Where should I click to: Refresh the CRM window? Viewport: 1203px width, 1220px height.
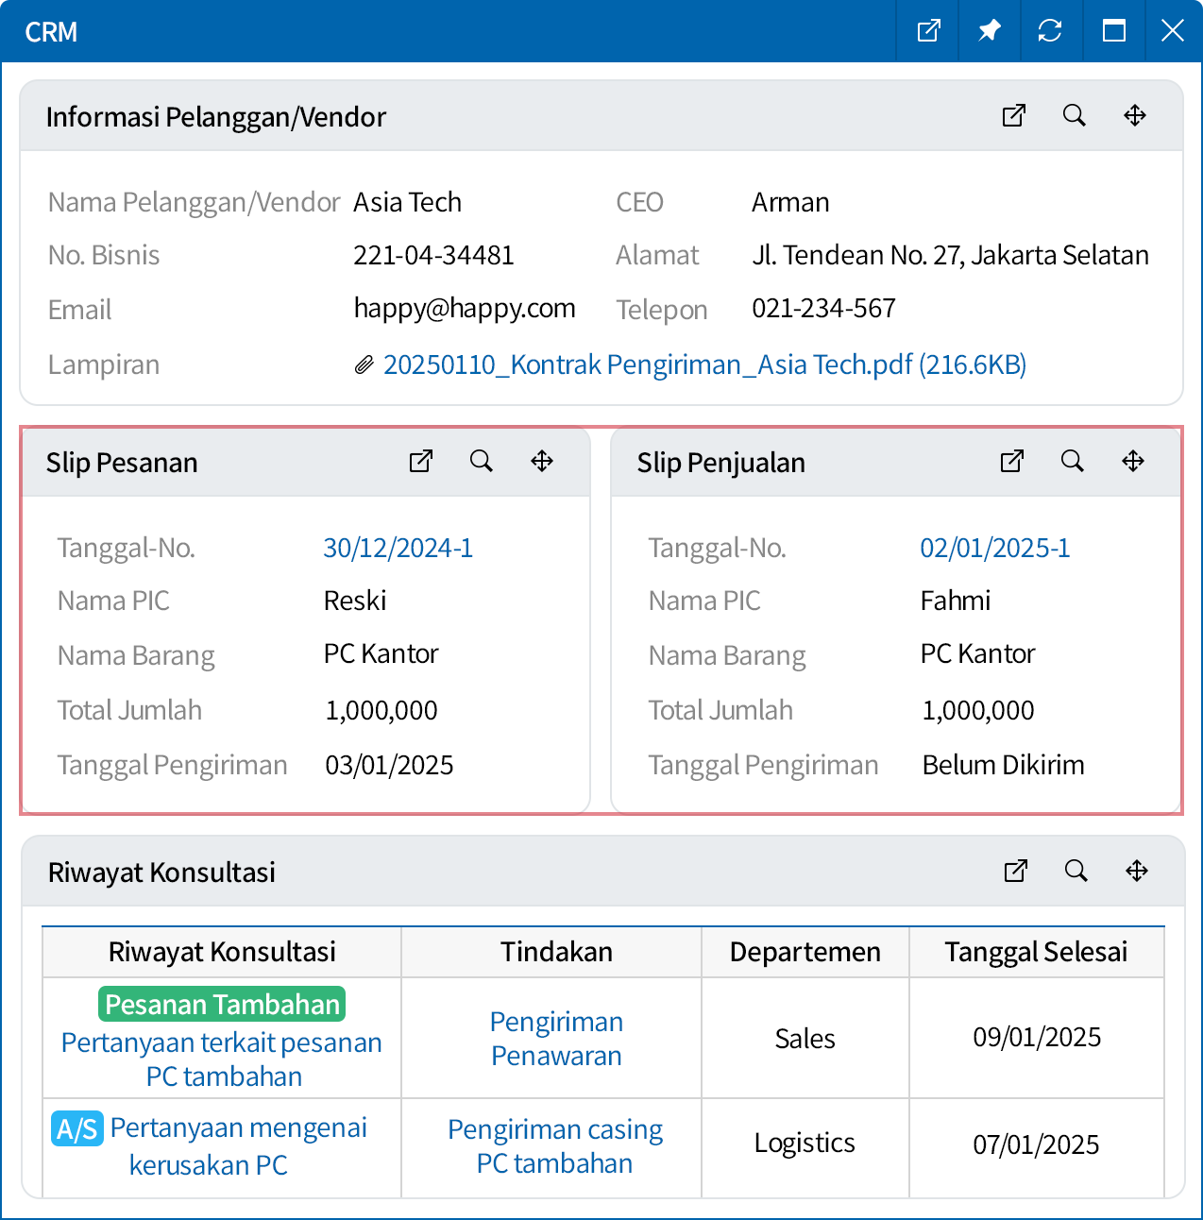click(1050, 31)
